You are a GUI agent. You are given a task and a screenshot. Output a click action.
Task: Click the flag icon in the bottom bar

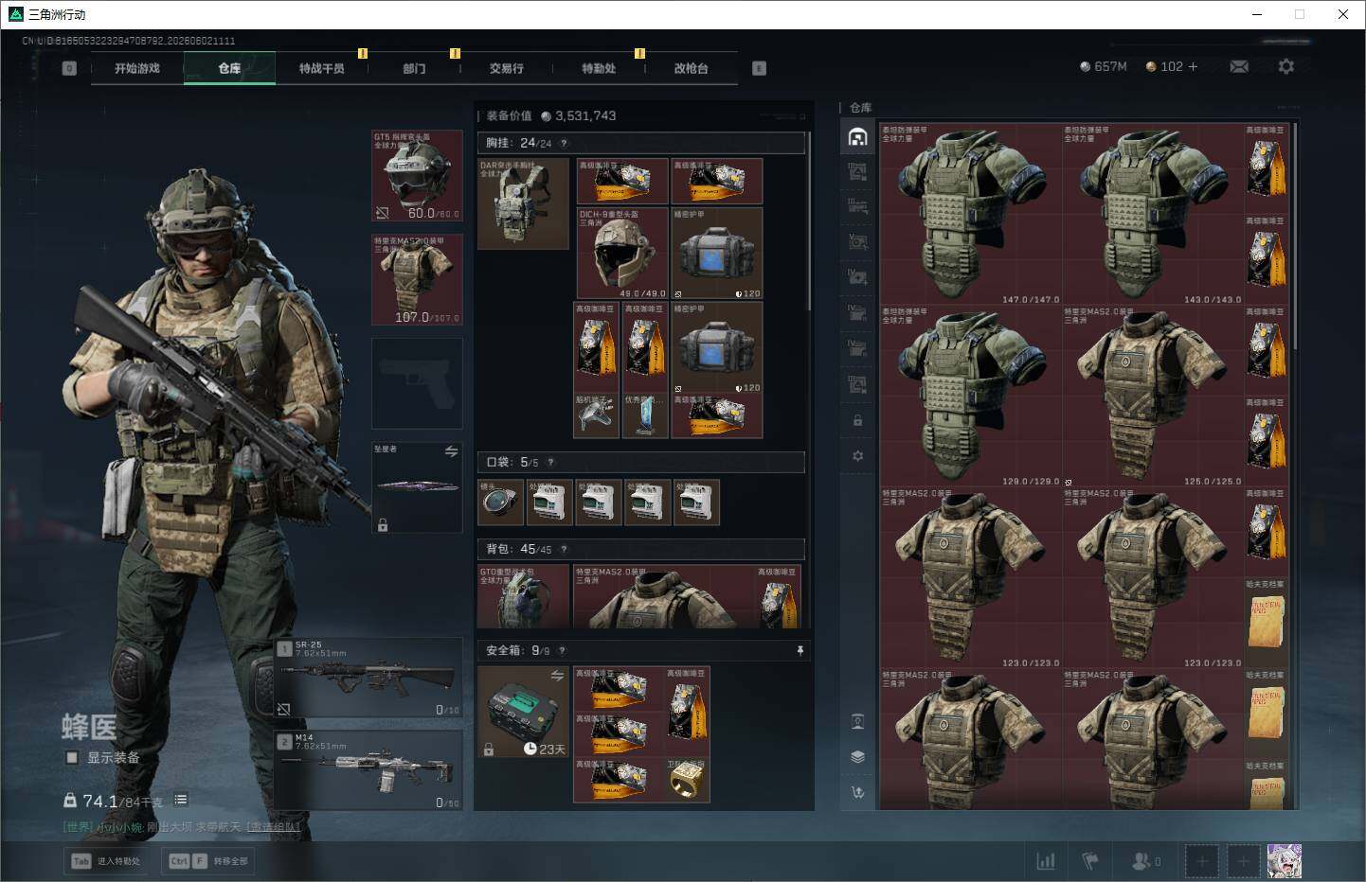pyautogui.click(x=1090, y=861)
